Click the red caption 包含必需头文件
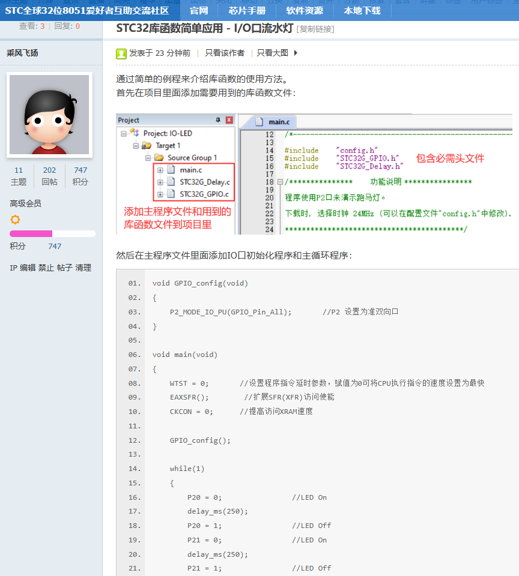 (450, 158)
